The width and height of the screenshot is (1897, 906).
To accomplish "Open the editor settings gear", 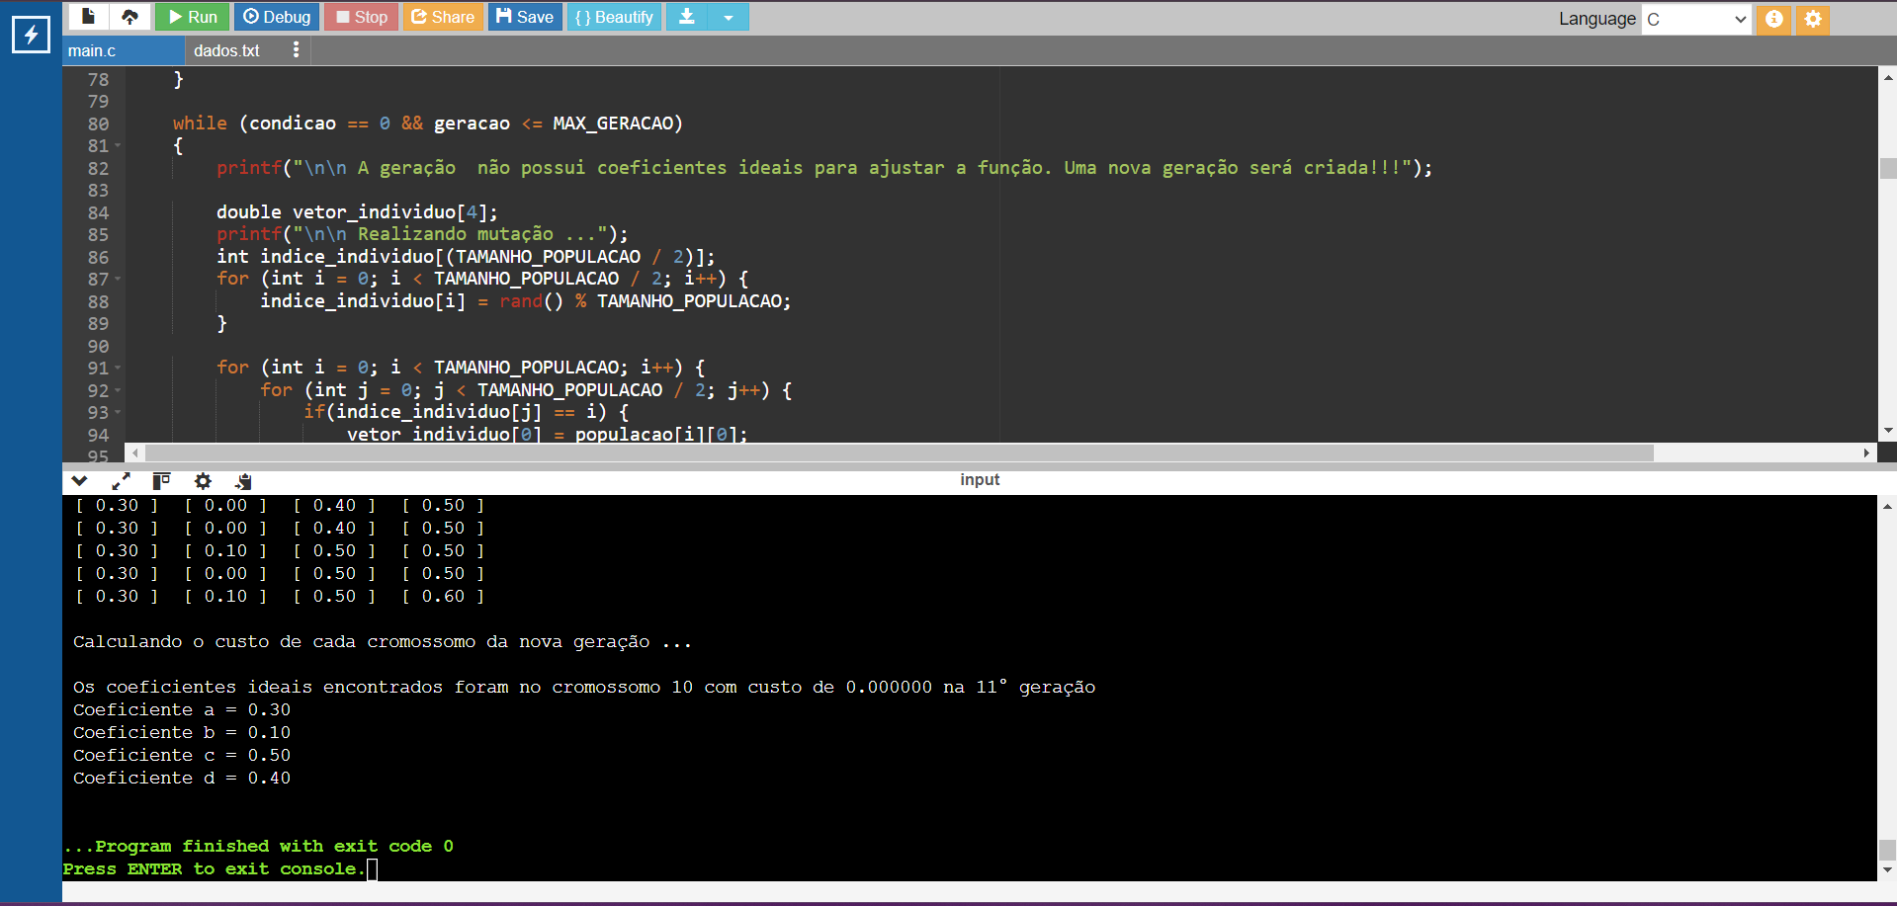I will tap(1812, 19).
